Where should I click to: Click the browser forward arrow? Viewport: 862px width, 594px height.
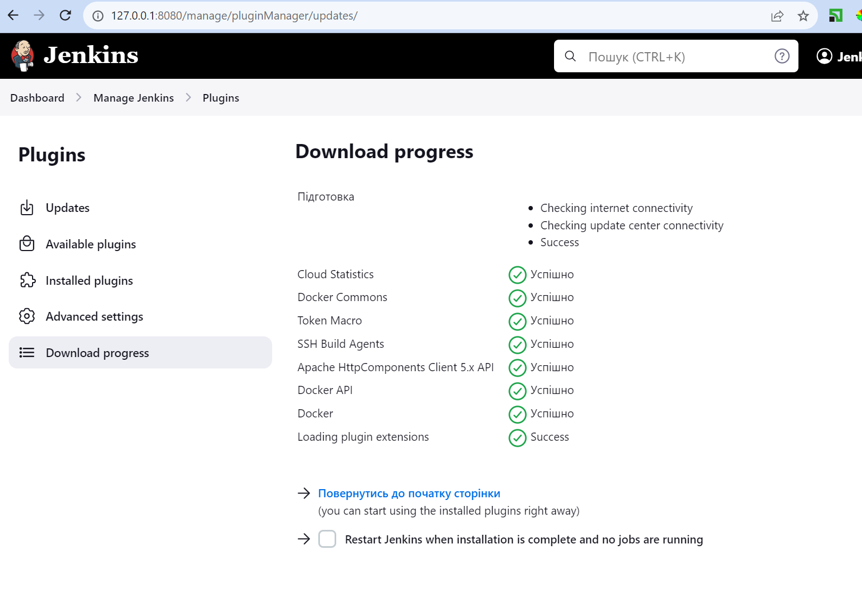tap(39, 15)
